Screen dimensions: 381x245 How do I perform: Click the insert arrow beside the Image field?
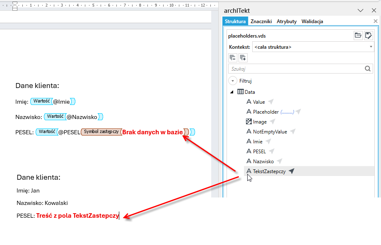pos(272,121)
